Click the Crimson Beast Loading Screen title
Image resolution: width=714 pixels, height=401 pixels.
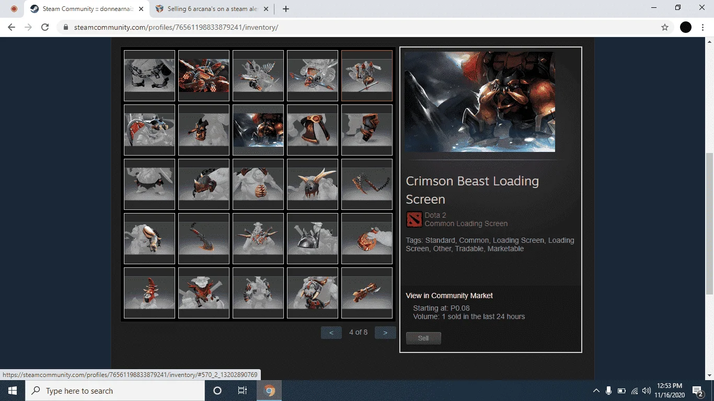[473, 190]
